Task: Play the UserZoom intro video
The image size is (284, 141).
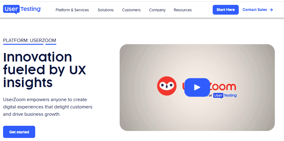Action: point(197,87)
